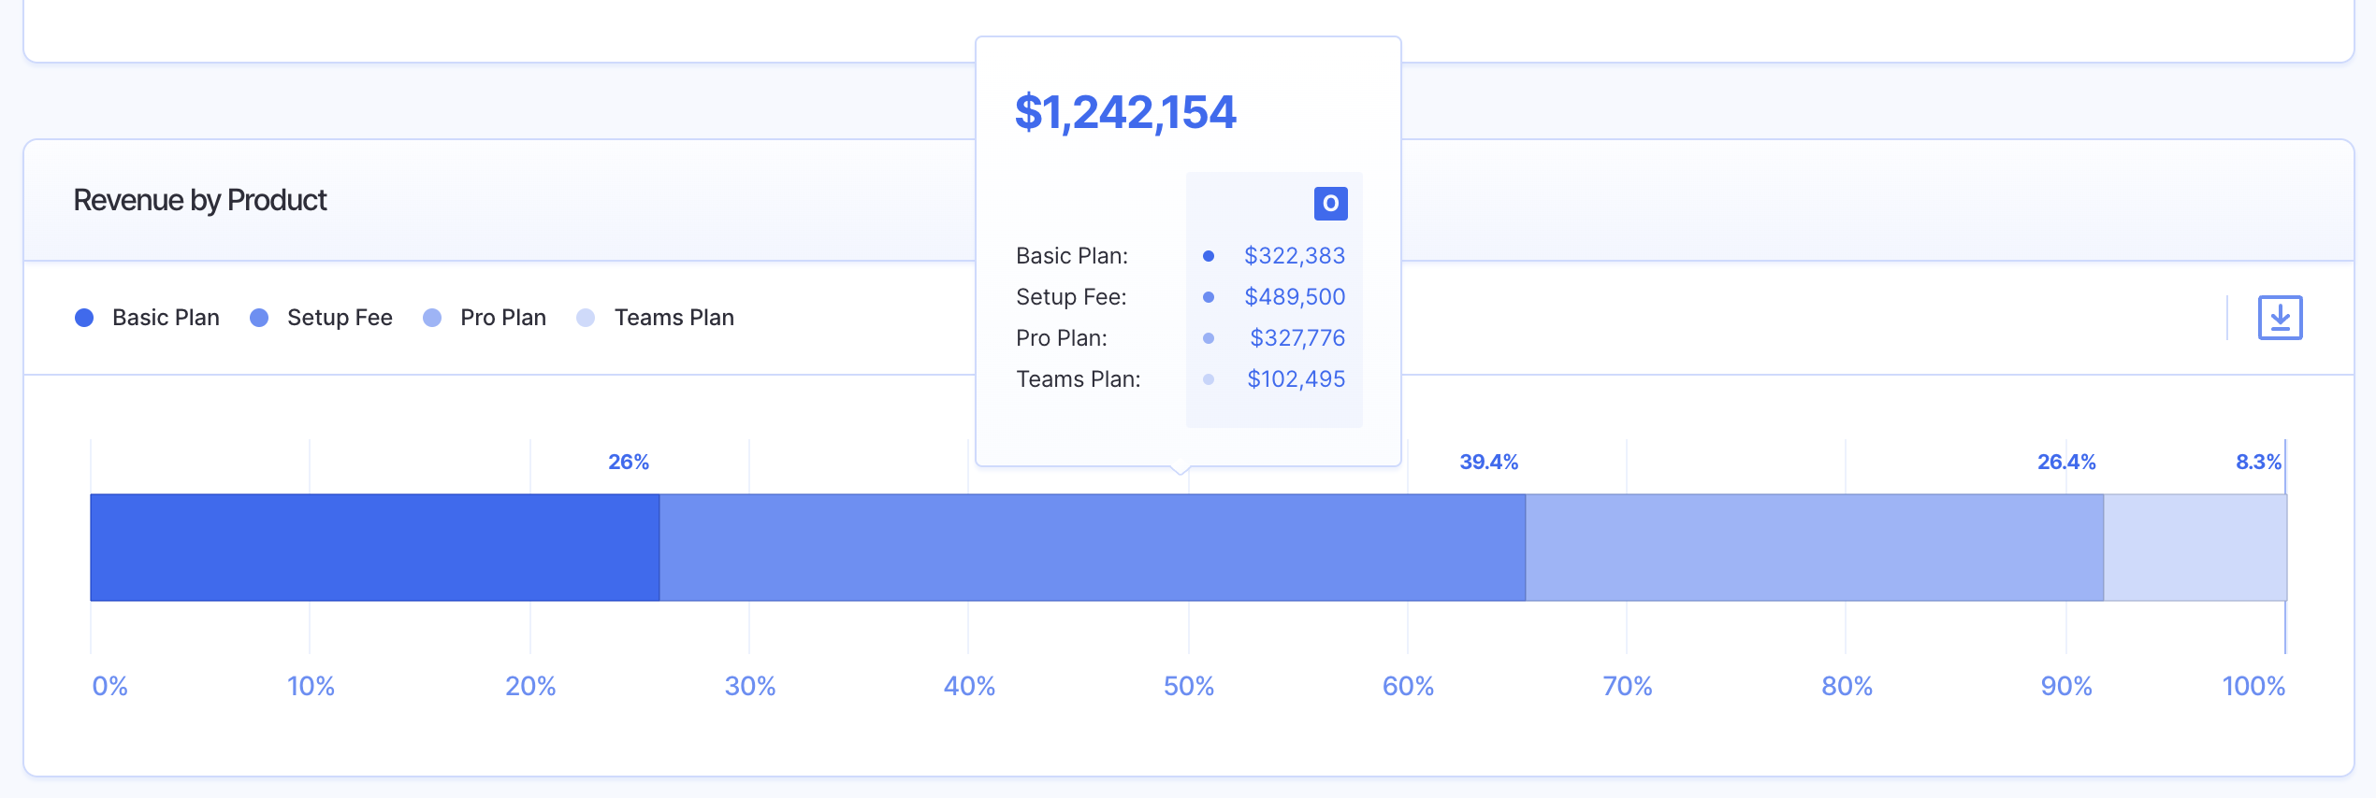Click the Revenue by Product heading
Screen dimensions: 2376x798
tap(200, 200)
